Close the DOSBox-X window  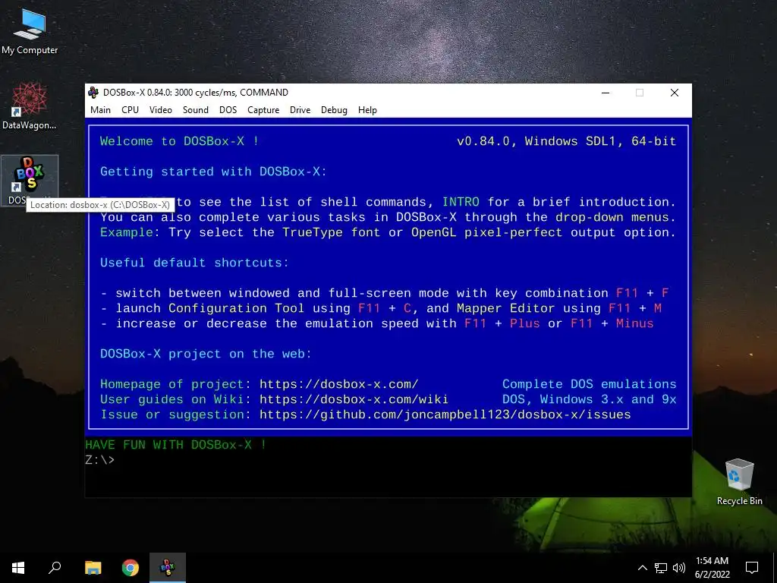point(675,93)
